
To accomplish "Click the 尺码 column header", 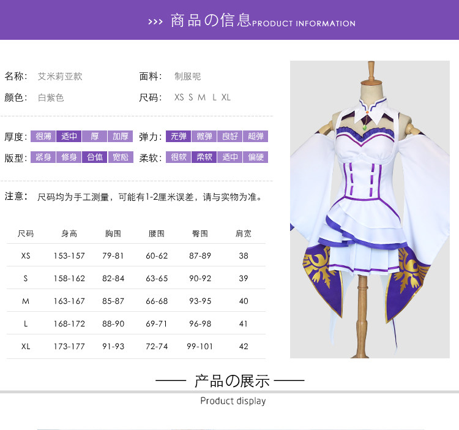I will click(26, 233).
